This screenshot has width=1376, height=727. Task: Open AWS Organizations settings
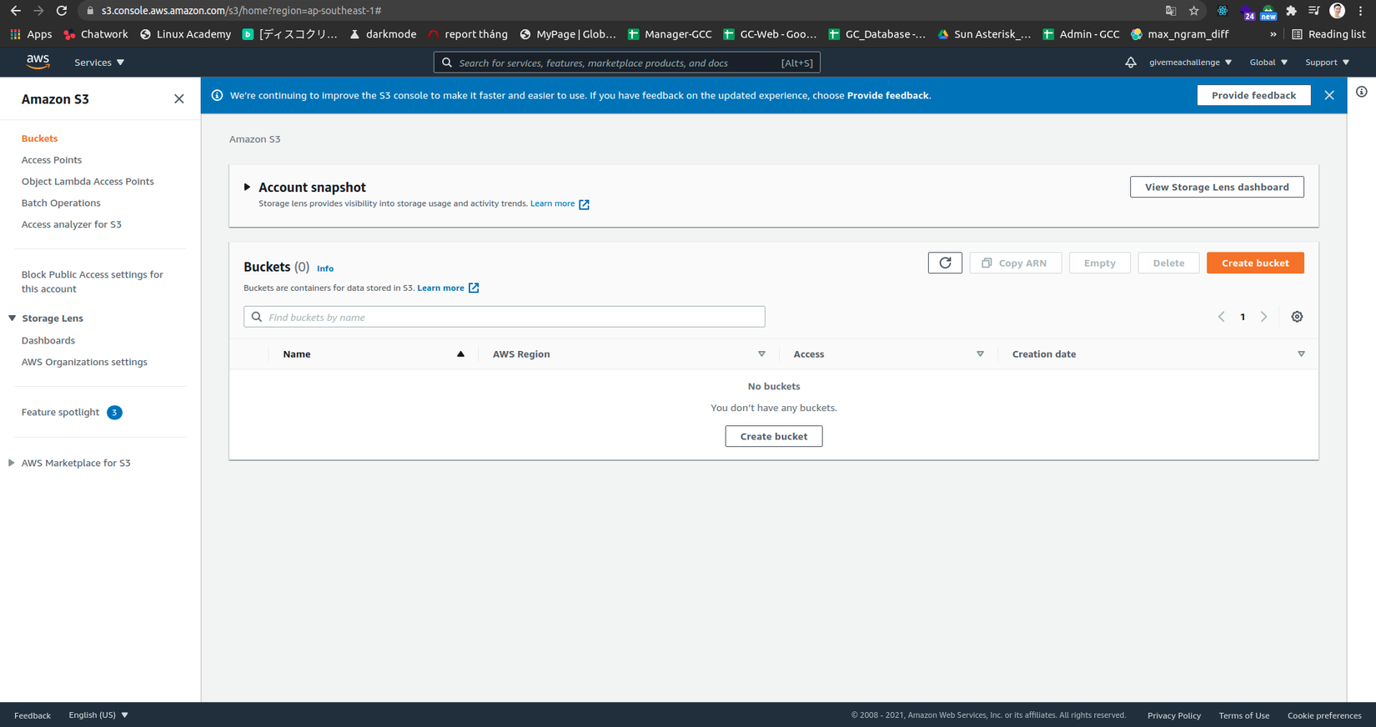coord(84,363)
